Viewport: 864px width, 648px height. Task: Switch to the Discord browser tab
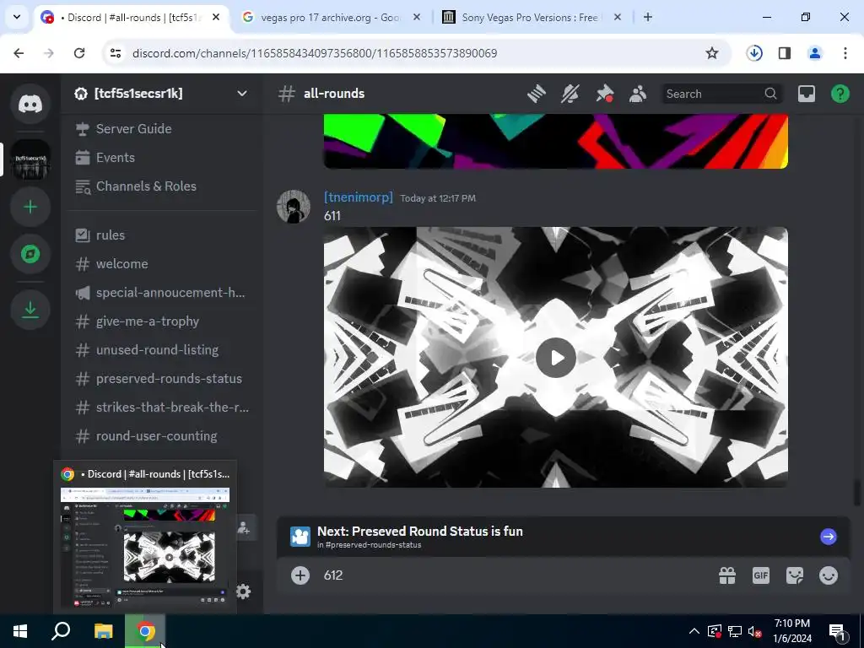pyautogui.click(x=132, y=18)
